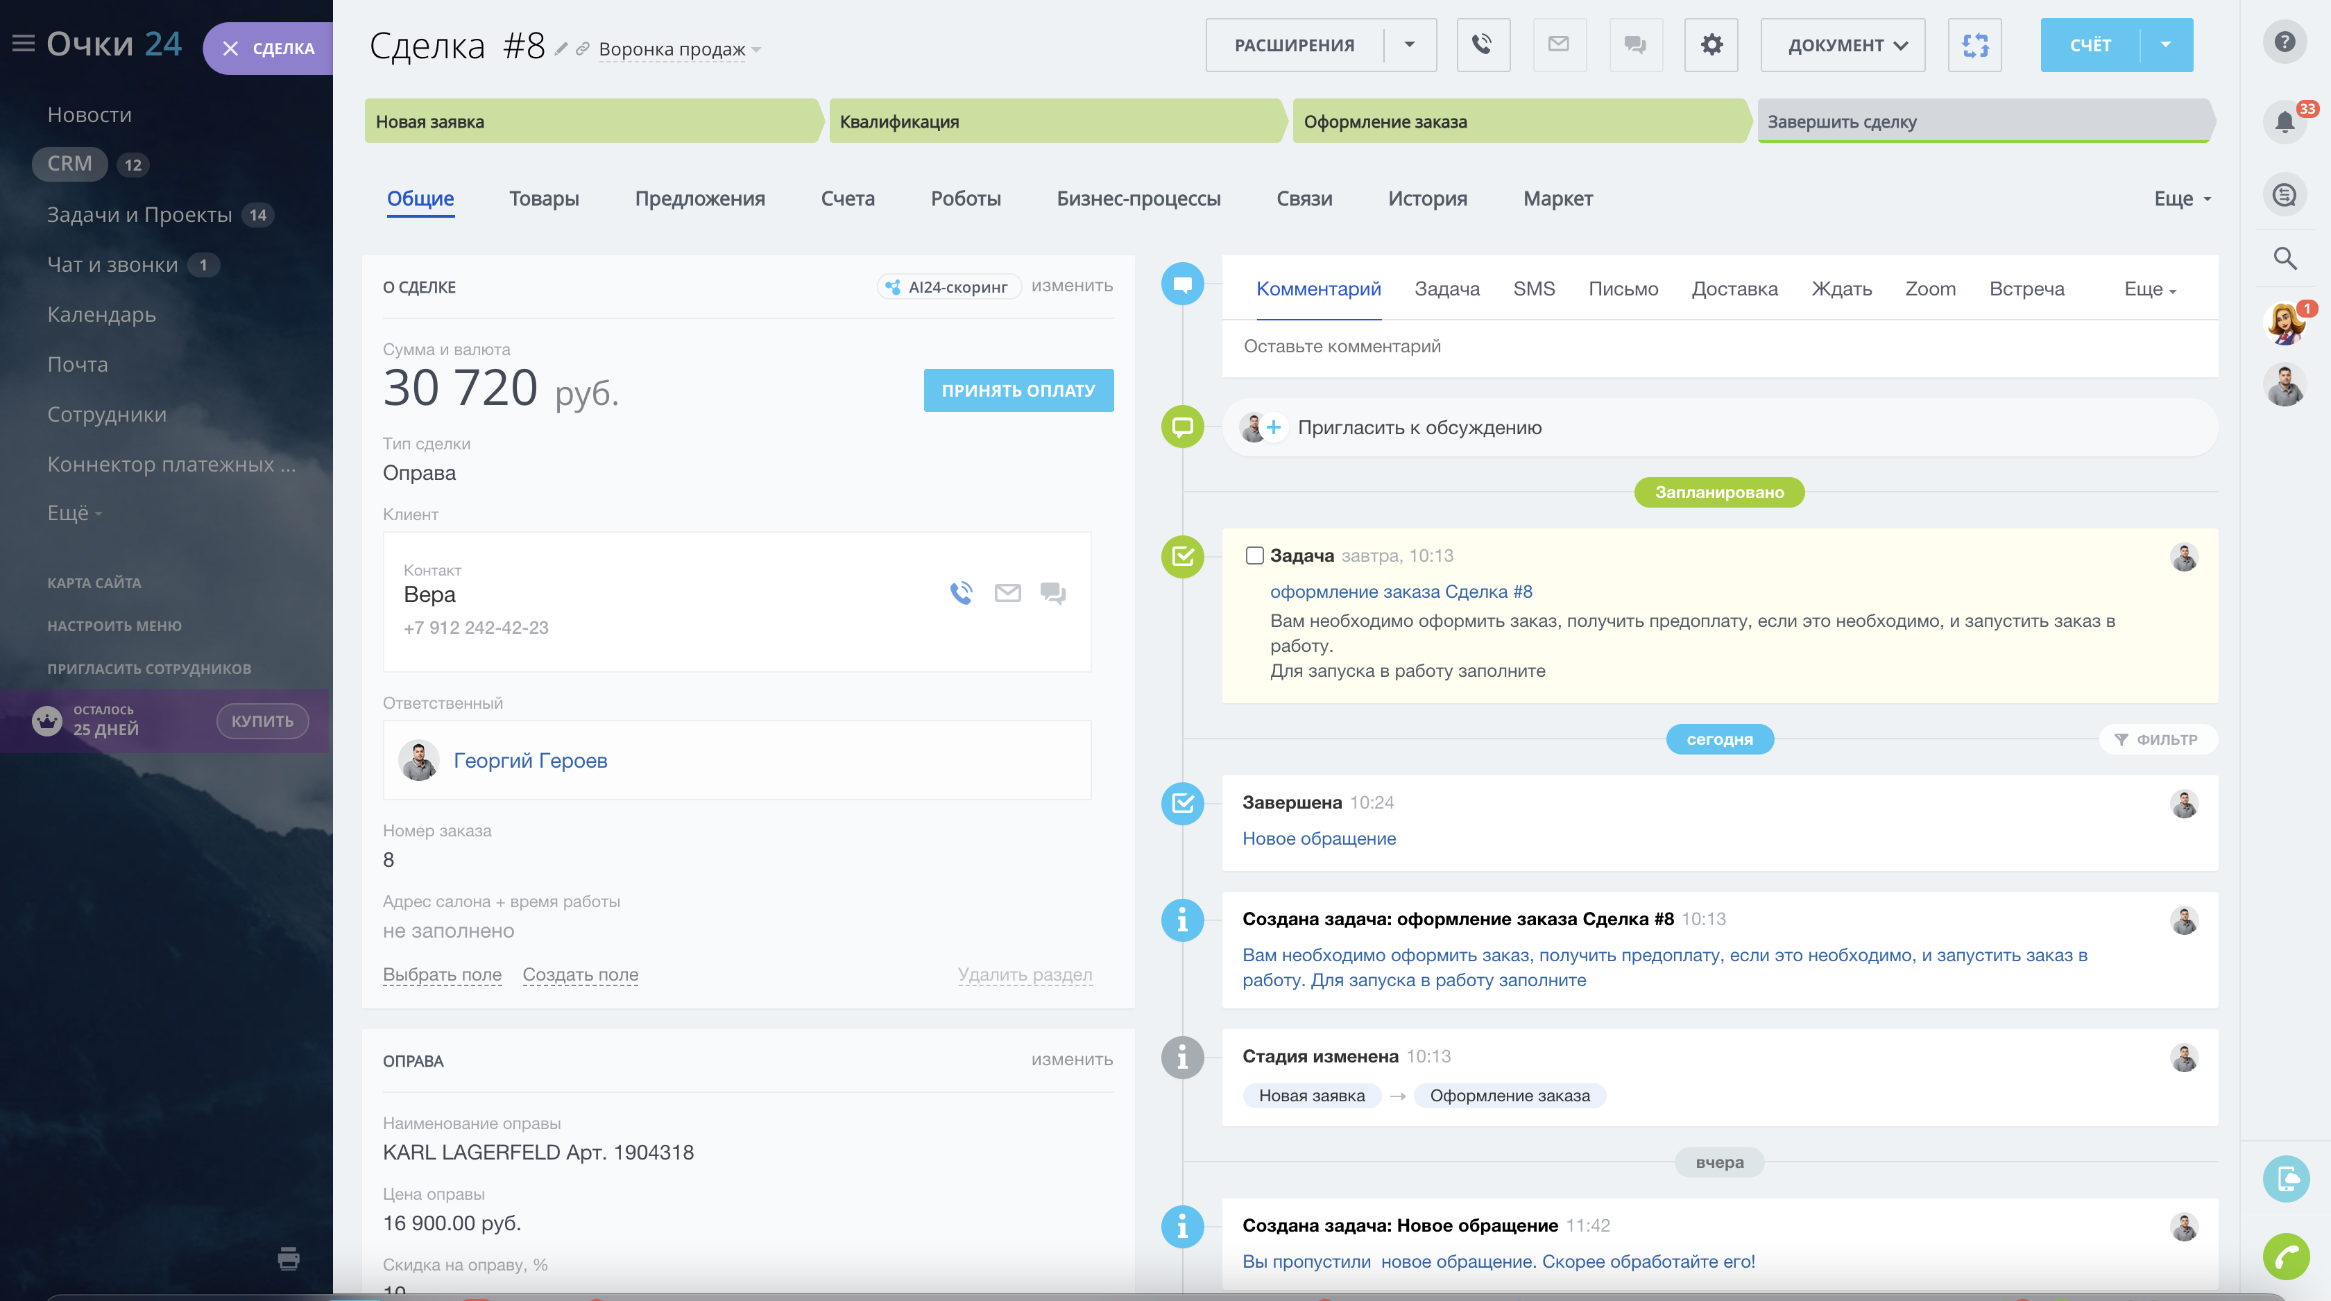Click the green phone dial button
This screenshot has height=1301, width=2331.
[x=2286, y=1256]
